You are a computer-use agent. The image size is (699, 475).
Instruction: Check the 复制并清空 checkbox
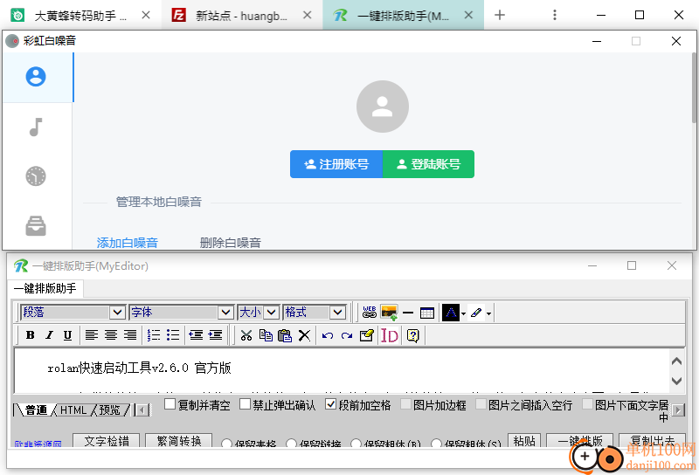point(170,404)
